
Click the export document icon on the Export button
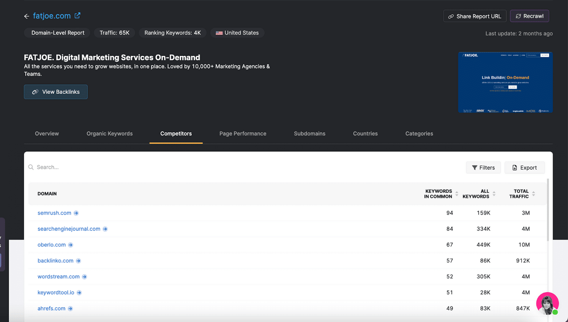(x=515, y=167)
